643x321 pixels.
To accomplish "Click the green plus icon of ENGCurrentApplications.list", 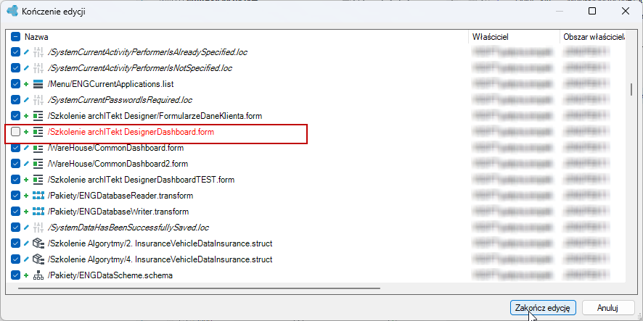I will (26, 84).
